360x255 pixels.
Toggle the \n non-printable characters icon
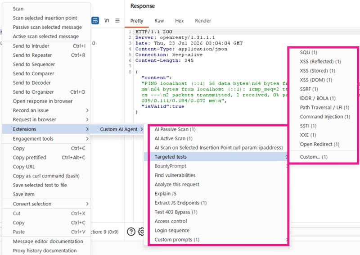[x=107, y=20]
